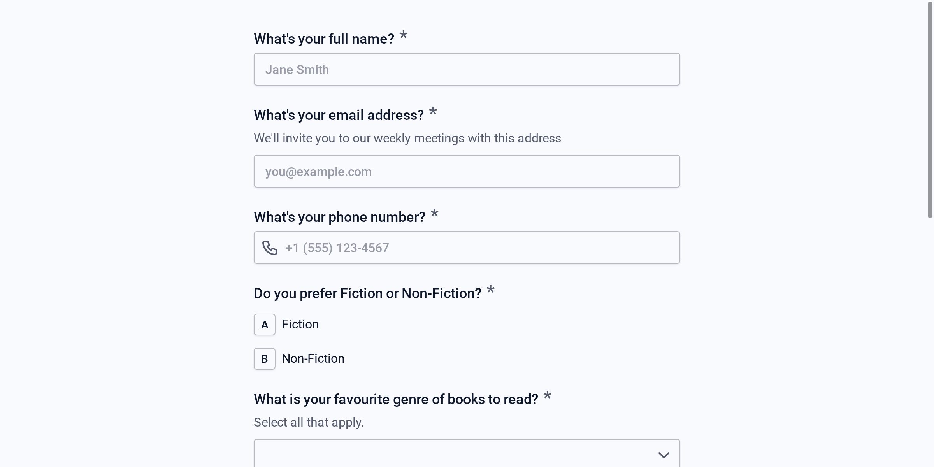934x467 pixels.
Task: Expand the favourite genre dropdown chevron
Action: [664, 454]
